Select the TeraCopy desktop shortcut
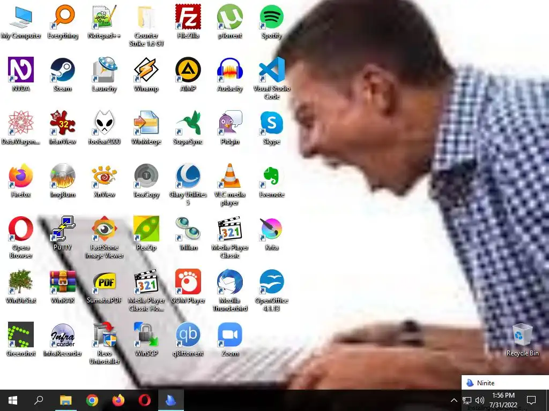The height and width of the screenshot is (411, 549). (146, 180)
